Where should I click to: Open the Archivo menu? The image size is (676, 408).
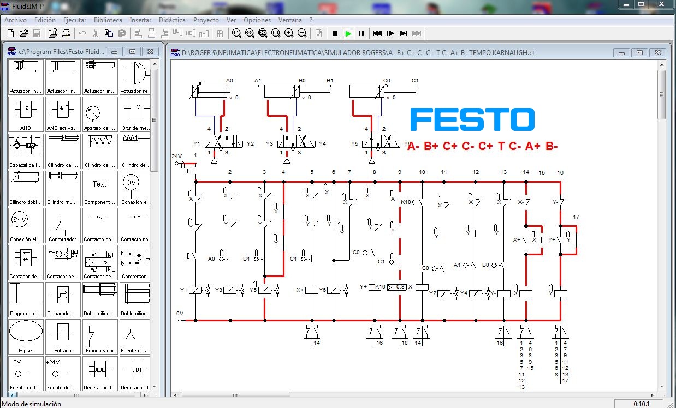tap(15, 20)
